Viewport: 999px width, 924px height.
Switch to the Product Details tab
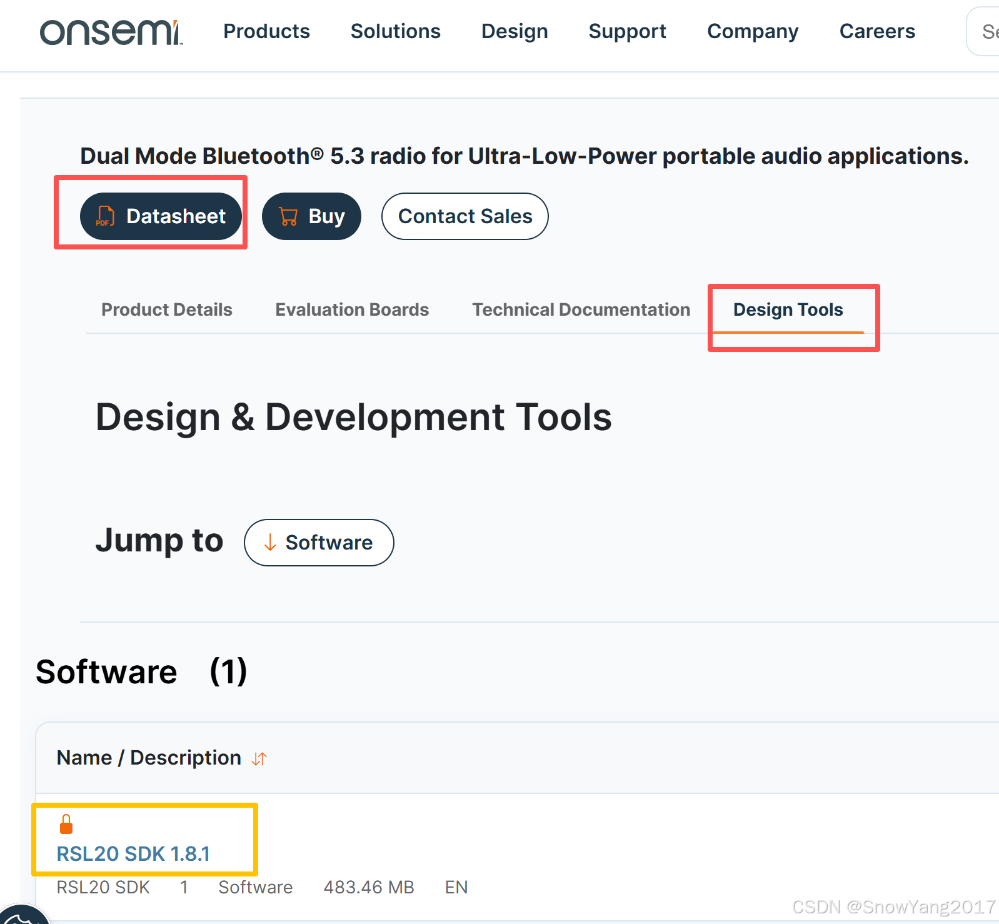click(167, 309)
